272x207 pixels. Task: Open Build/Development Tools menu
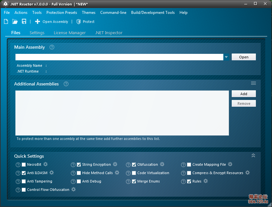(x=153, y=13)
